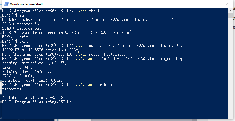Click the "writing 'deviceinfo'..." line

pos(27,72)
